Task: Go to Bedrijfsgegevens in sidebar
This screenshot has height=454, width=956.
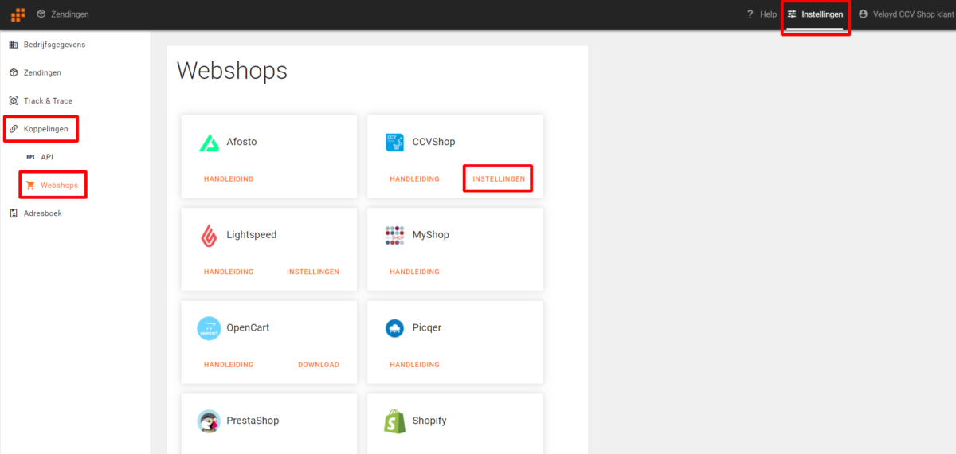Action: [x=54, y=45]
